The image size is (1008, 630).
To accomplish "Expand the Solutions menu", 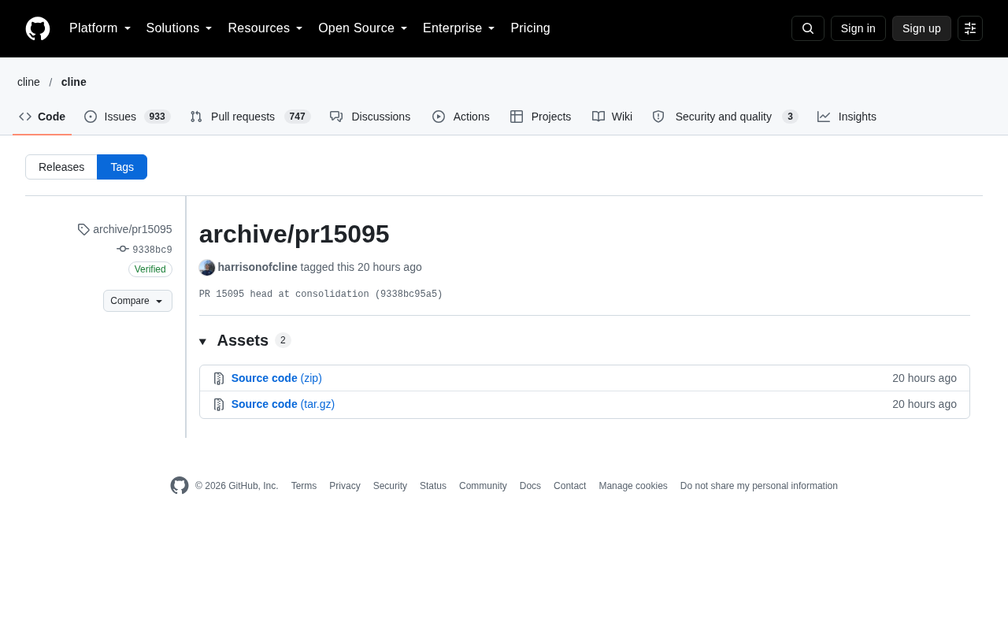I will tap(180, 28).
